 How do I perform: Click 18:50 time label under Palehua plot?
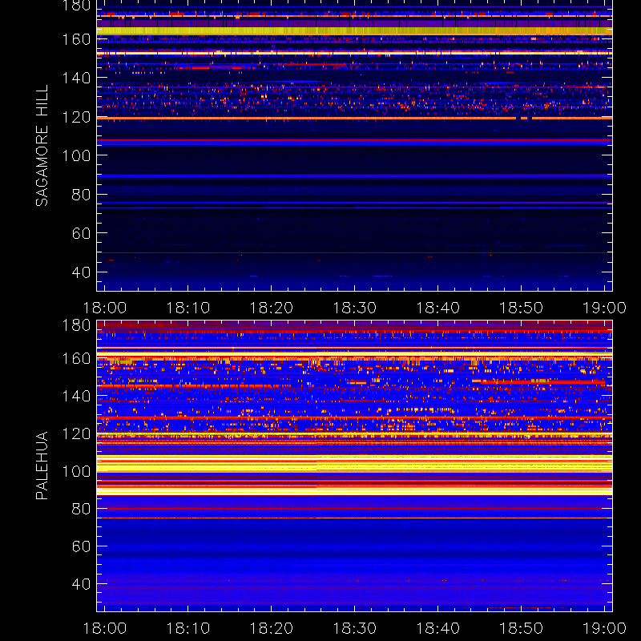click(522, 628)
